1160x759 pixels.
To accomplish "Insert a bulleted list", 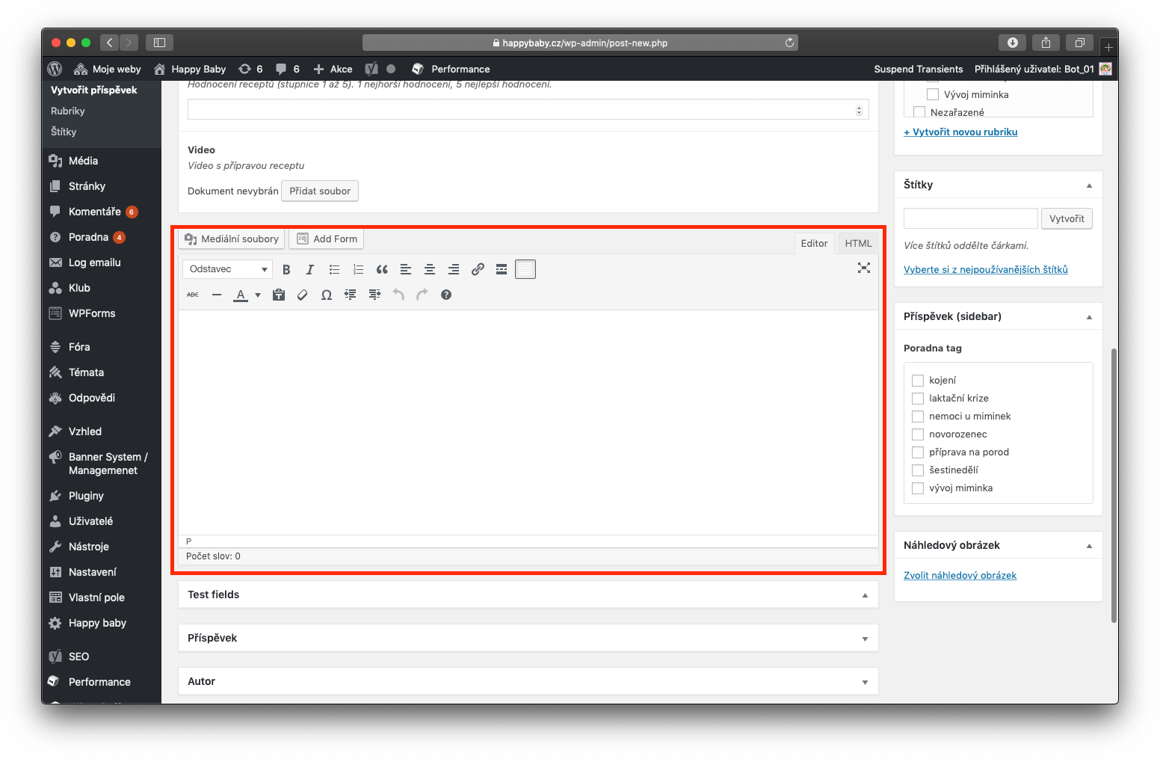I will click(334, 269).
